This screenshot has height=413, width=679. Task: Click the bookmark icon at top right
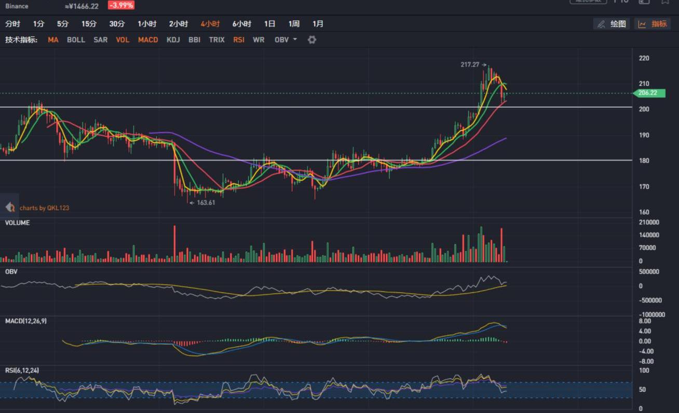[x=665, y=2]
